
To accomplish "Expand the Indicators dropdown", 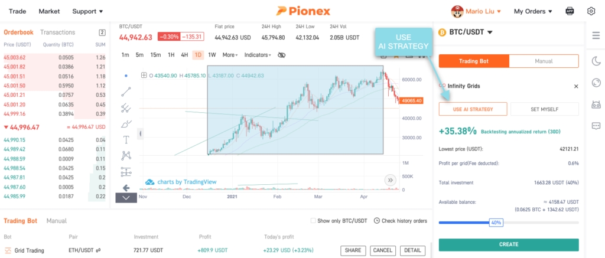I will [258, 55].
